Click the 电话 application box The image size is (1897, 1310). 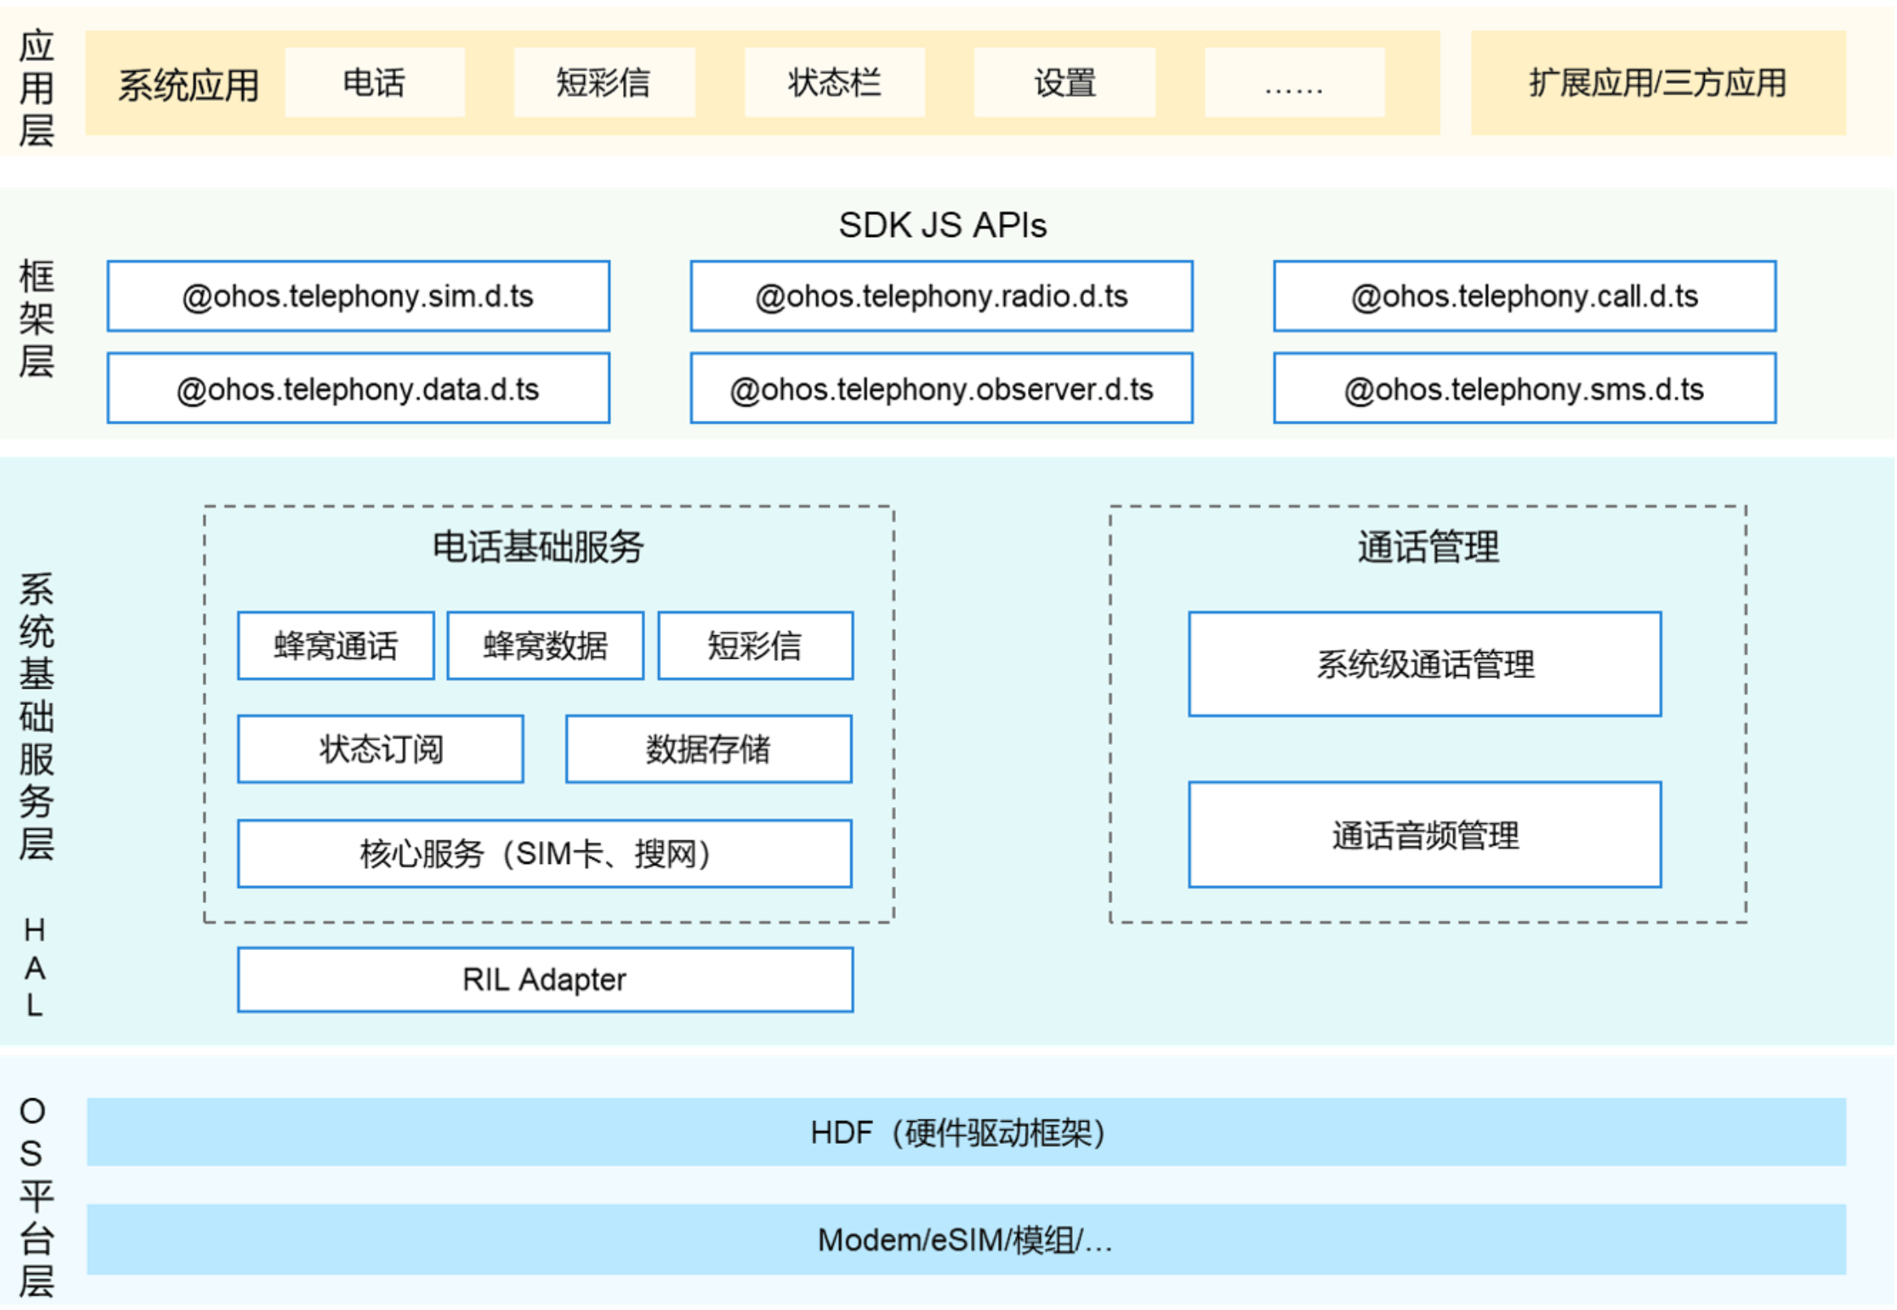(375, 82)
